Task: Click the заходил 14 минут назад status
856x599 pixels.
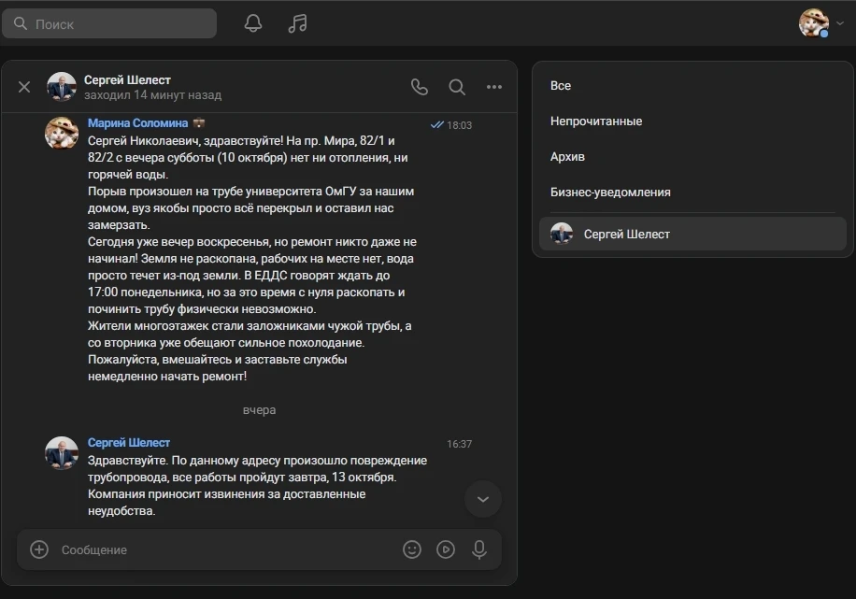Action: (153, 95)
